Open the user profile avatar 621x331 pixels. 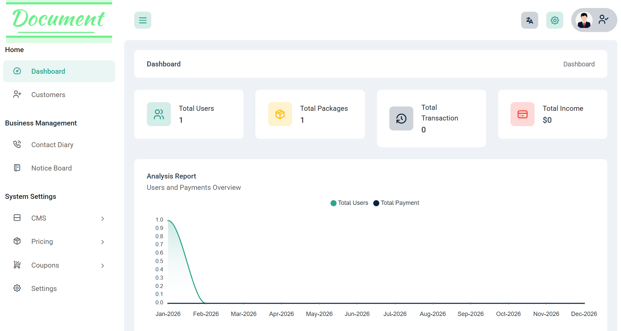coord(584,20)
